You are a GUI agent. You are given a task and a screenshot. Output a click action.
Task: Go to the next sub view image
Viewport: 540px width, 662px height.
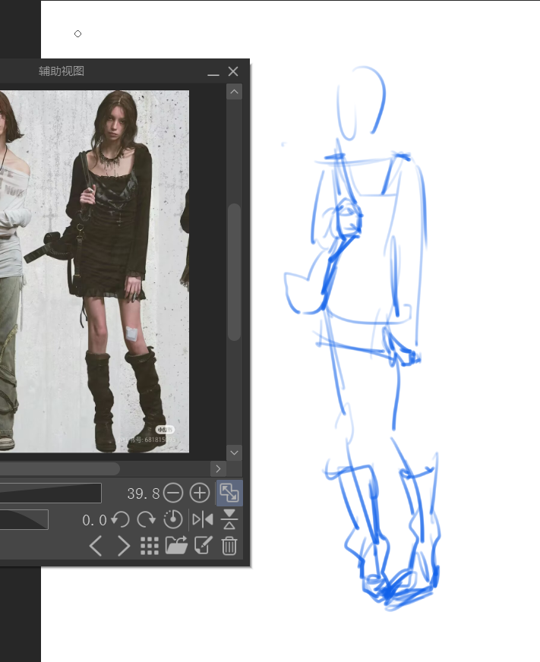tap(123, 546)
